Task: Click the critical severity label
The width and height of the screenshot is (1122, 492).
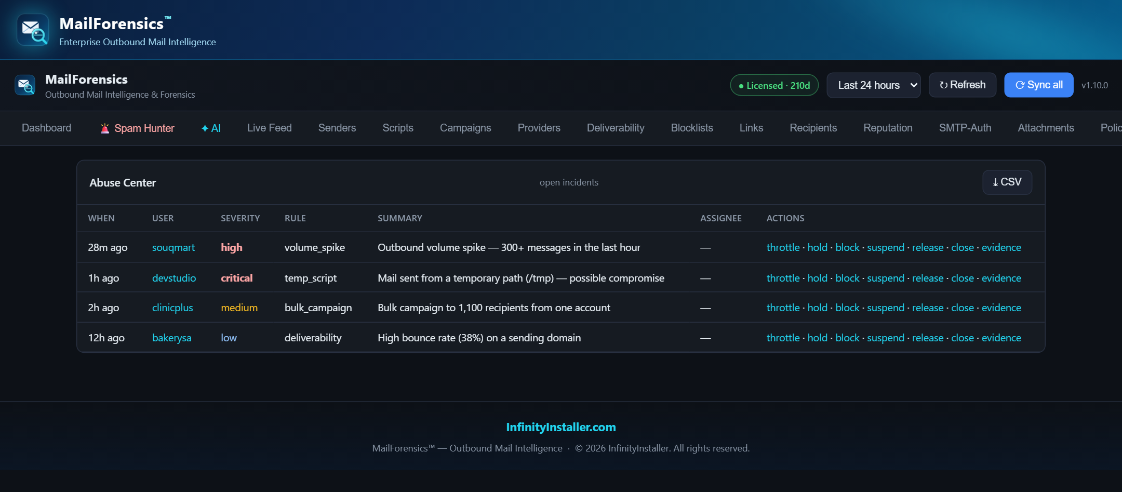Action: tap(237, 278)
